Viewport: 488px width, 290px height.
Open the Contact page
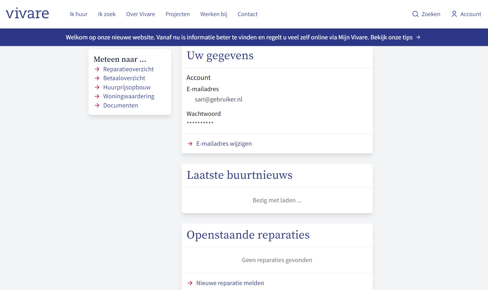pyautogui.click(x=247, y=14)
